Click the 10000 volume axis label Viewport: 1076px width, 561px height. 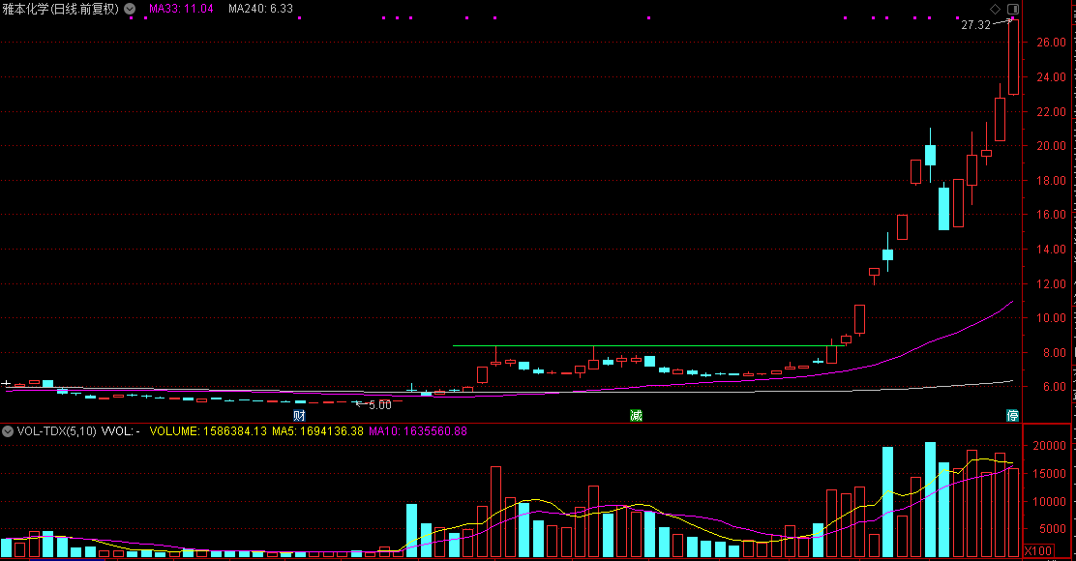click(x=1050, y=502)
